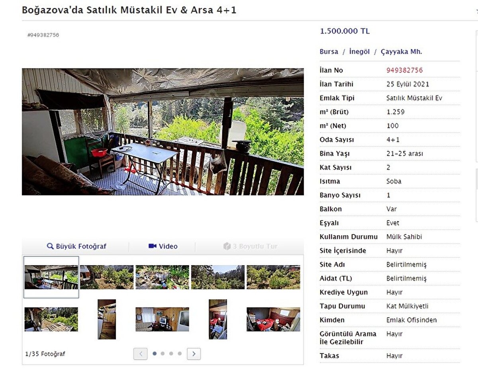Select the fourth gallery pagination dot
The height and width of the screenshot is (373, 478).
180,353
